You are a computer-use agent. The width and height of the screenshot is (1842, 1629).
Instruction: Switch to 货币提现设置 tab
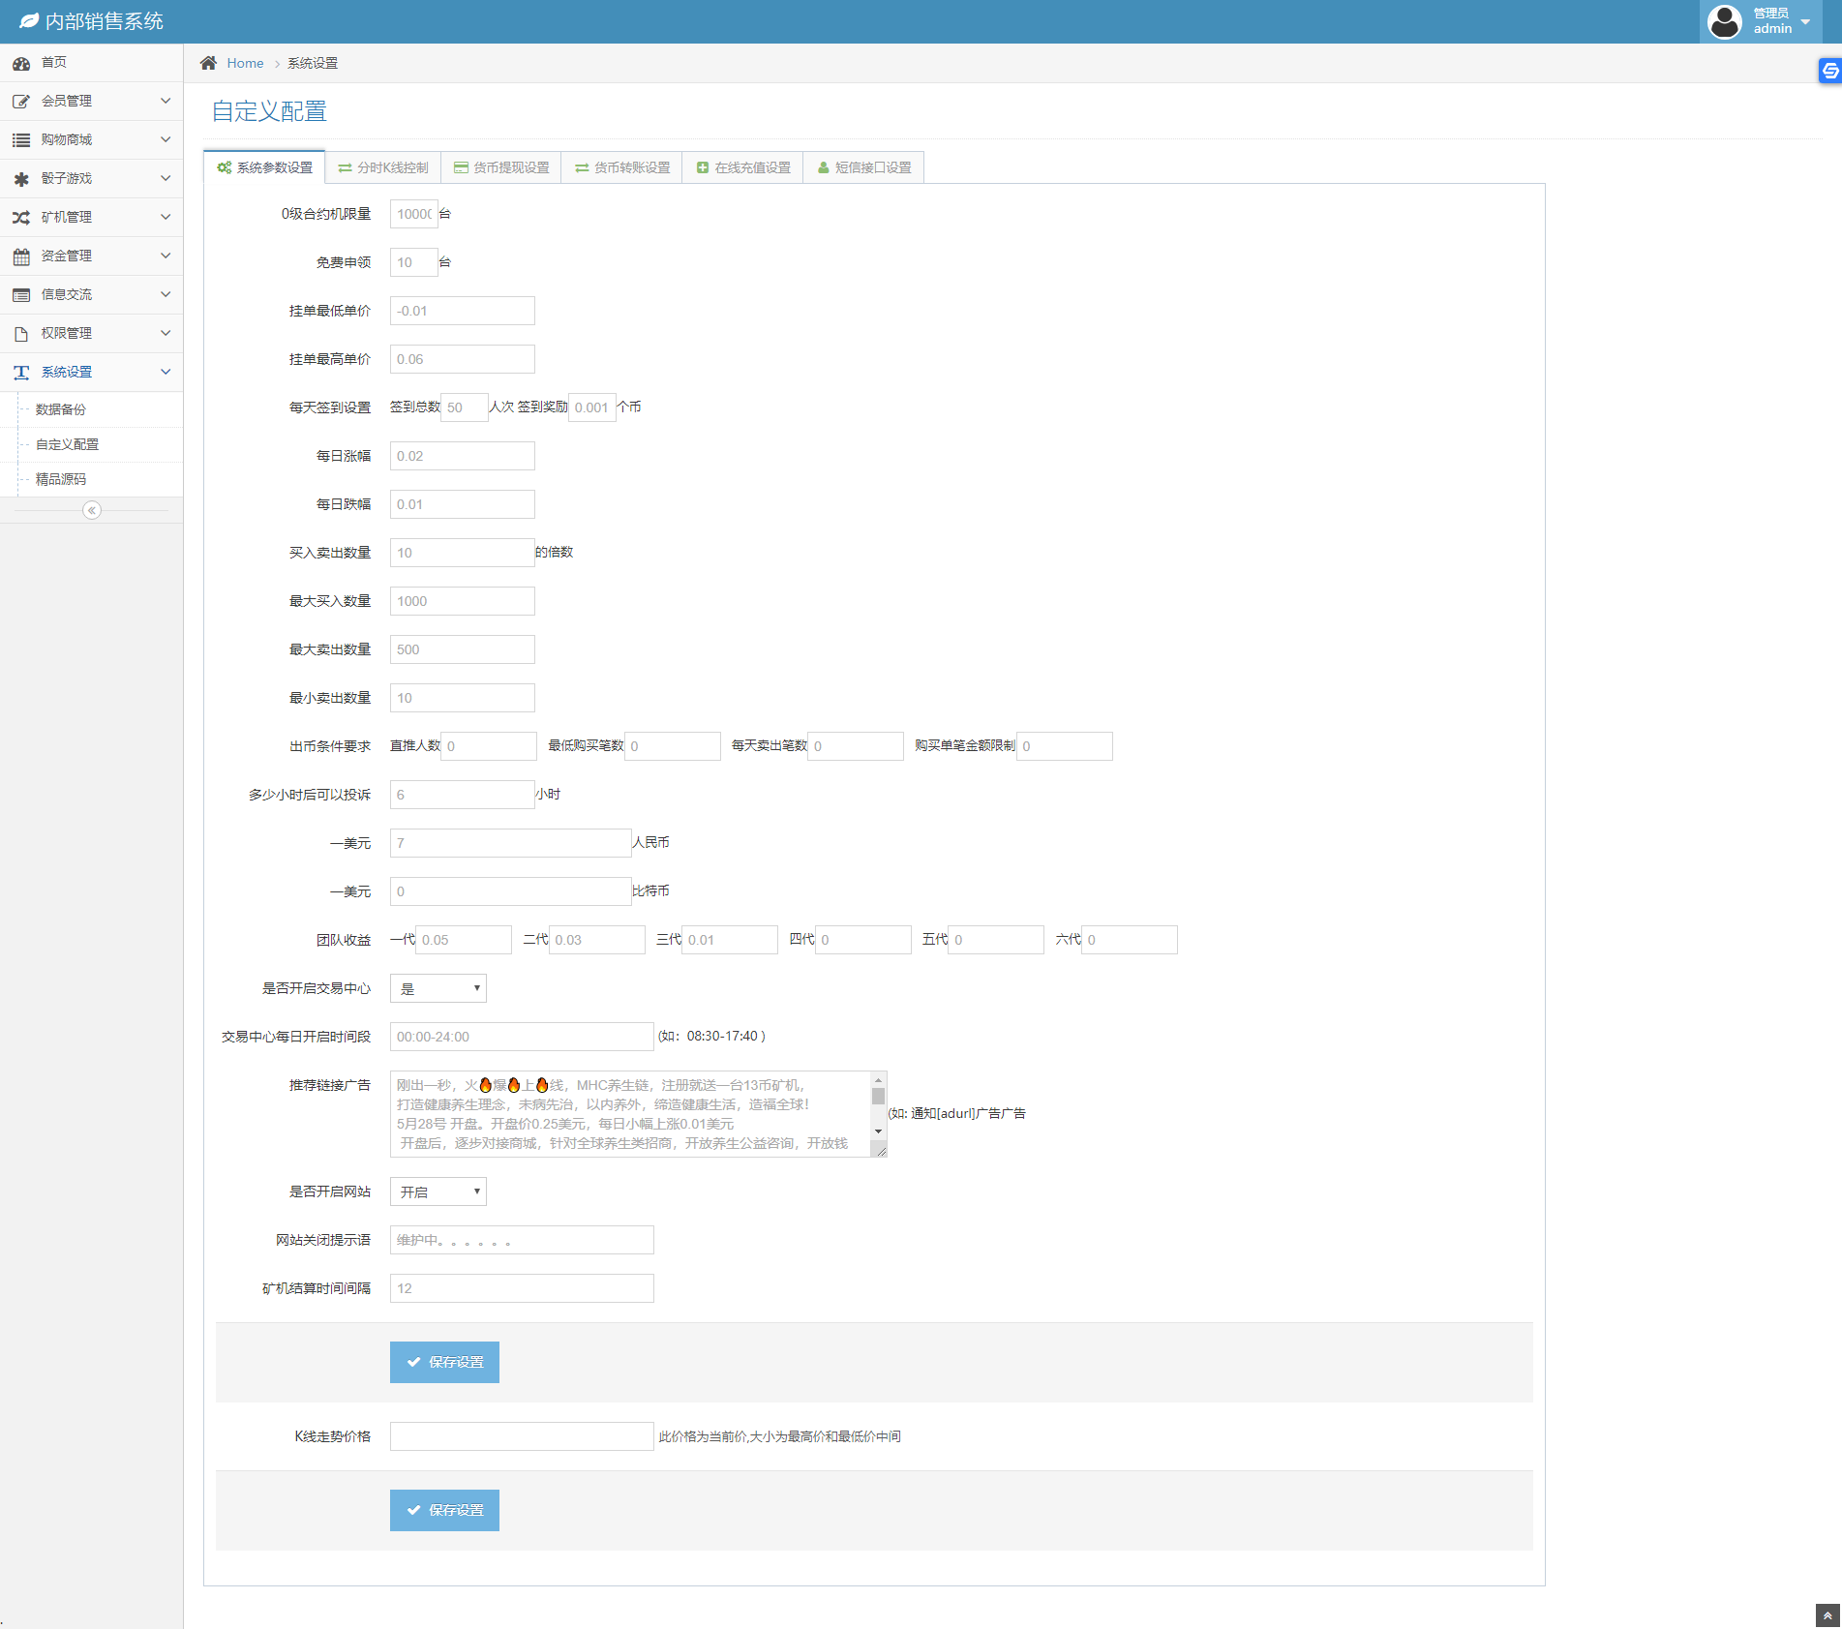[x=501, y=167]
